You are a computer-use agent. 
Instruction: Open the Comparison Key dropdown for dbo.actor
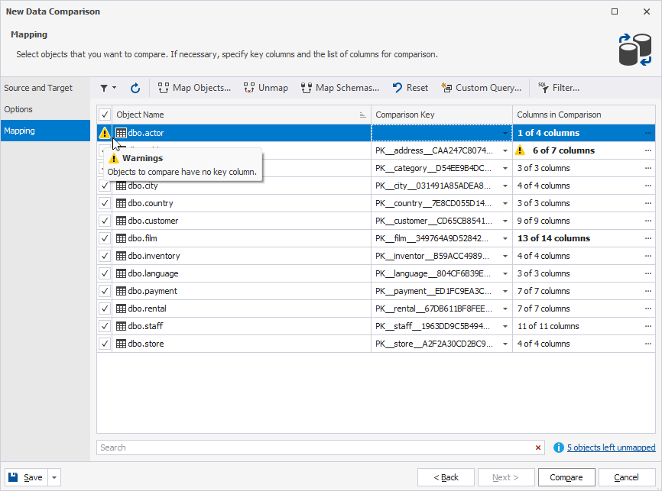point(505,134)
